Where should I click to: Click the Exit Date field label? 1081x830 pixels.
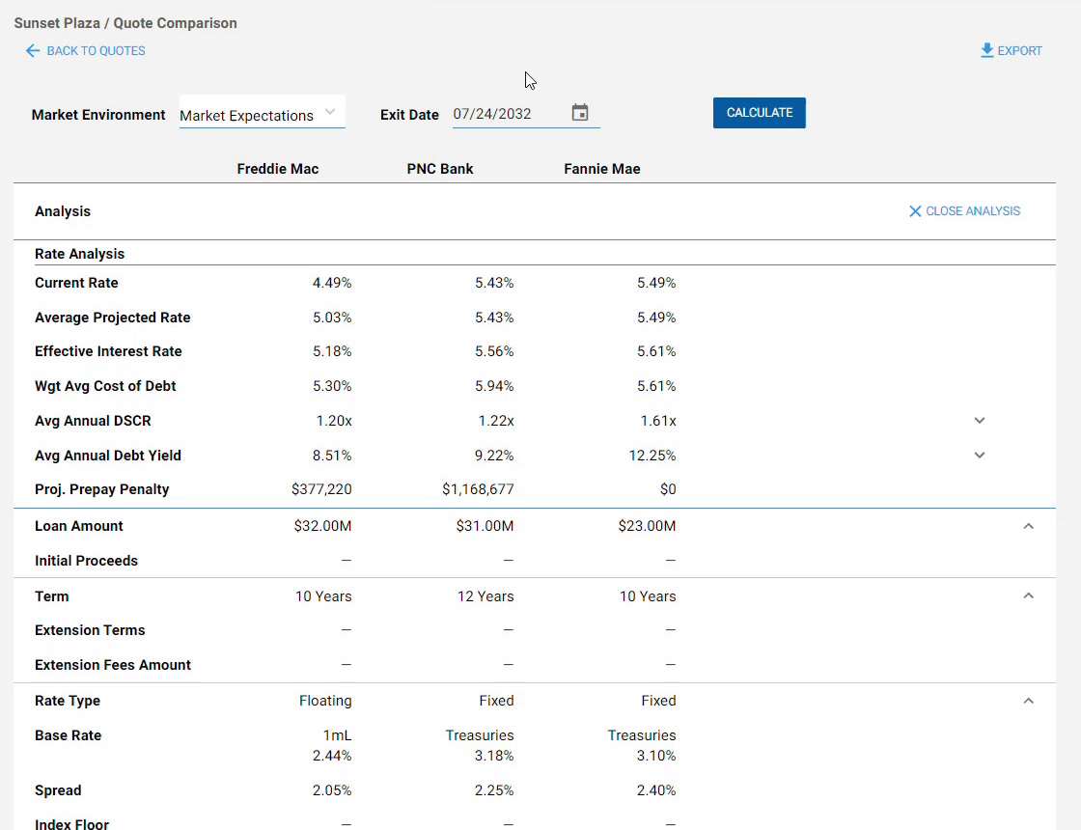[x=409, y=115]
